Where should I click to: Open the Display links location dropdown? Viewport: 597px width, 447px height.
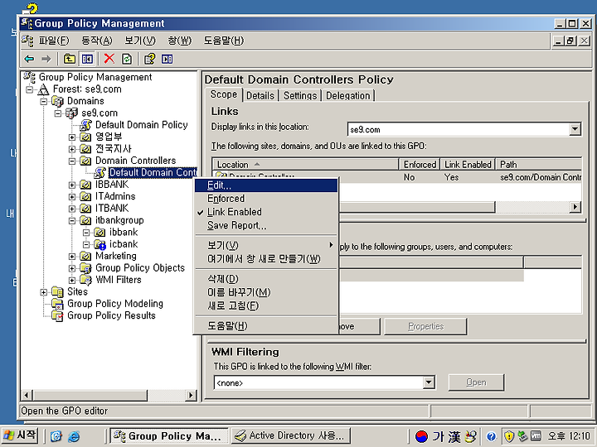tap(575, 129)
